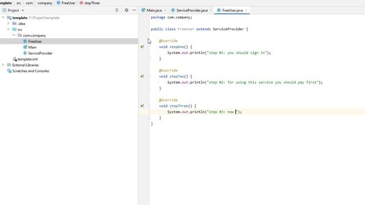Click External Libraries label

click(x=25, y=65)
